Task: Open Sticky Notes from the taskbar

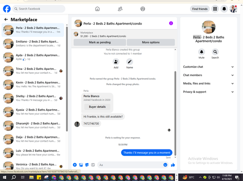Action: (39, 177)
